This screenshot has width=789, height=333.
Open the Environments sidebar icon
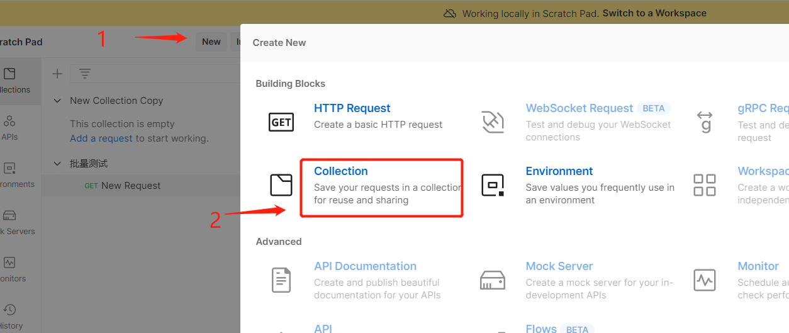point(9,168)
